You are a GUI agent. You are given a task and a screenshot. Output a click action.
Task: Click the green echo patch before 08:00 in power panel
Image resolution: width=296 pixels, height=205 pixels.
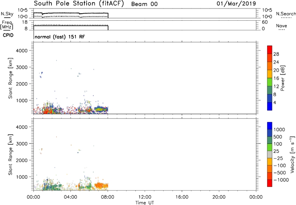coord(101,109)
